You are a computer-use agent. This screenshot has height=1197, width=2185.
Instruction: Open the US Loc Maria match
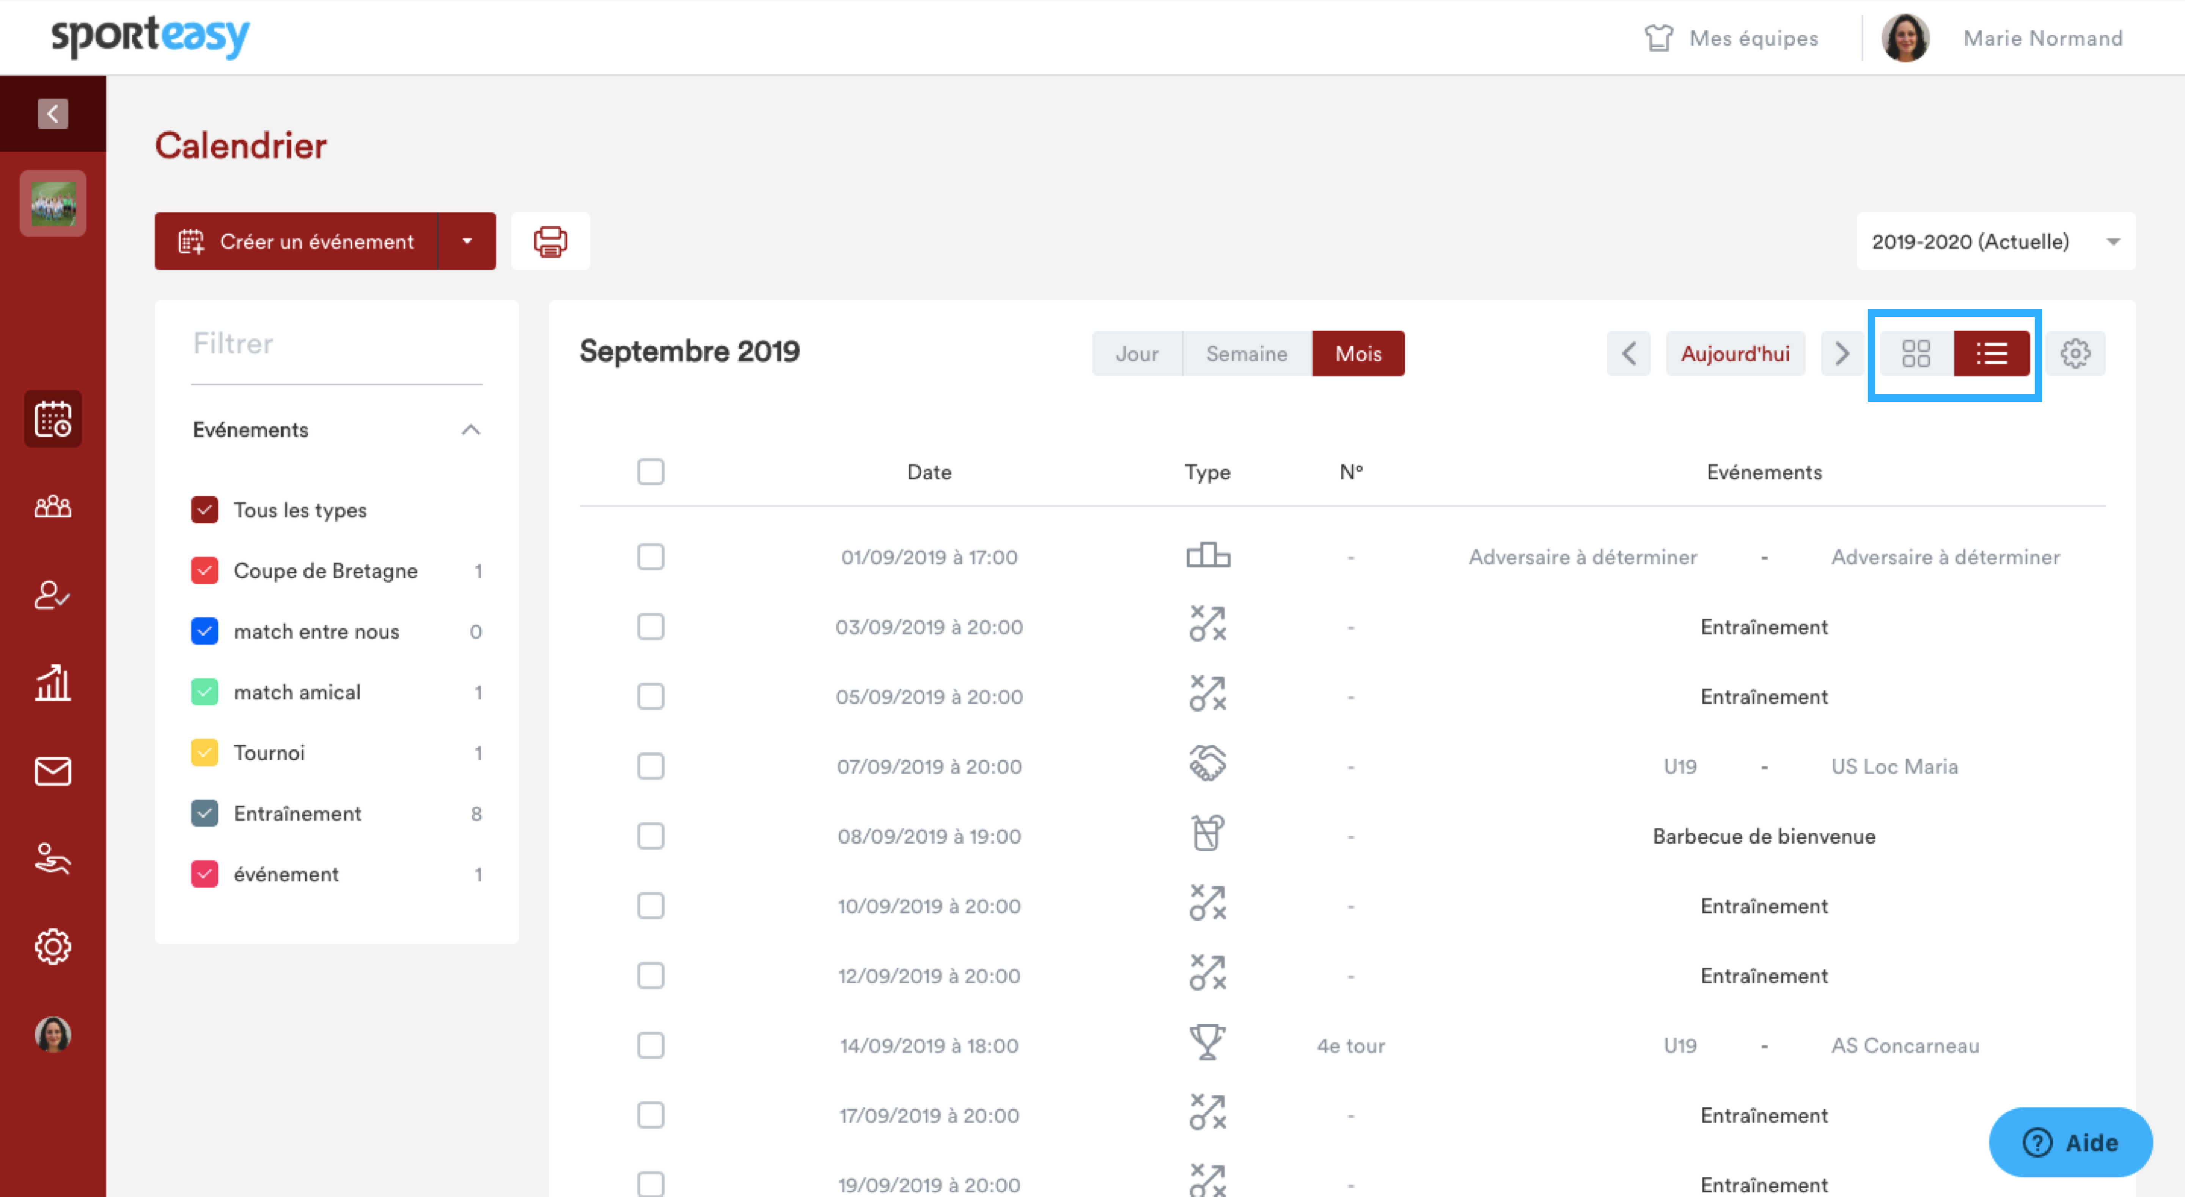[x=1895, y=766]
